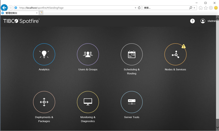Viewport: 219px width, 131px height.
Task: Click the Analytics label
Action: 44,70
